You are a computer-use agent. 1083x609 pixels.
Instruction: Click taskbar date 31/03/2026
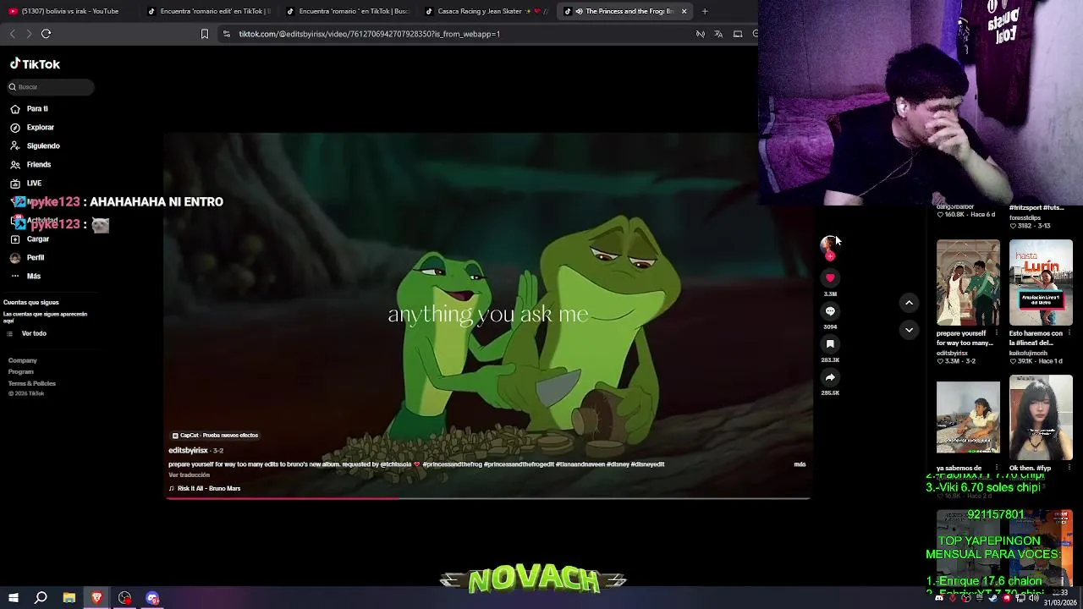[x=1059, y=602]
